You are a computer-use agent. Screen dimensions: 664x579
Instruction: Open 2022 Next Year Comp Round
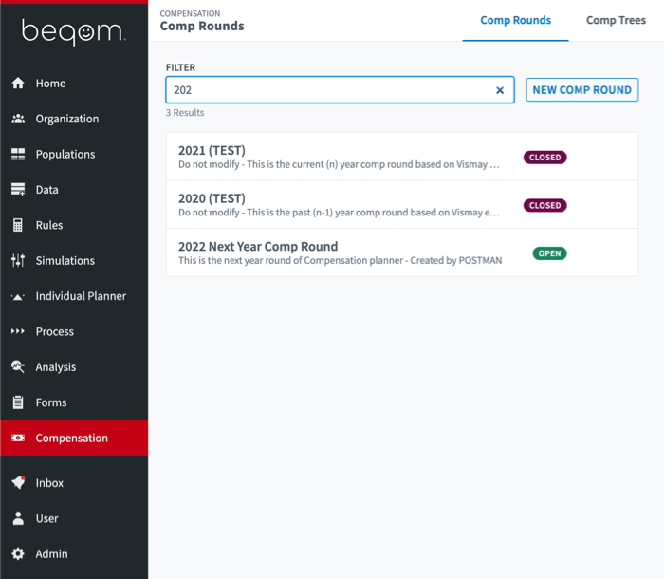[258, 247]
